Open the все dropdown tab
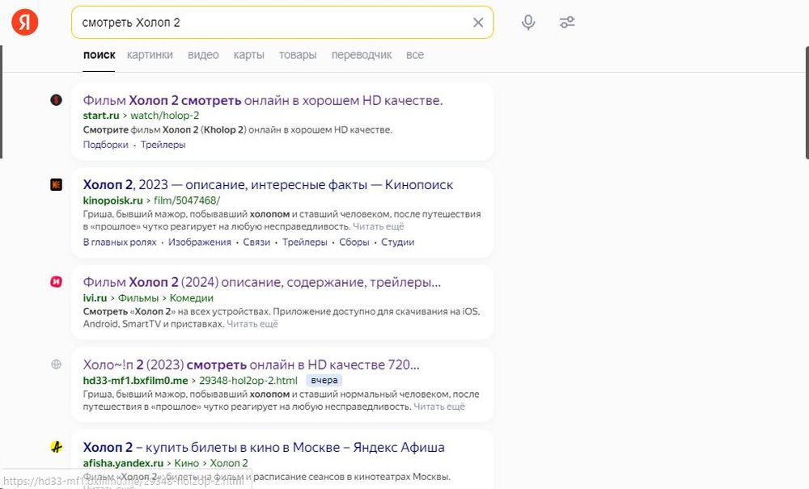 click(x=415, y=55)
